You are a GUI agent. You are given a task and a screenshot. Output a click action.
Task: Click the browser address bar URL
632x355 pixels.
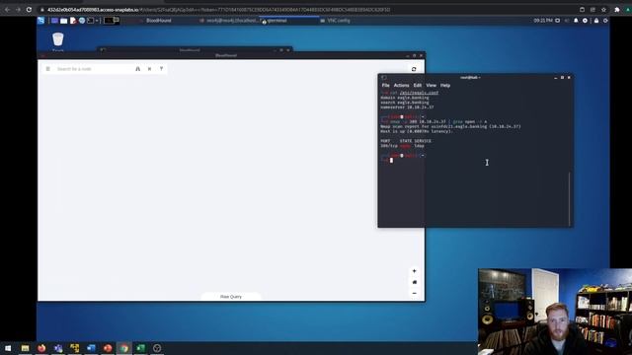[218, 9]
